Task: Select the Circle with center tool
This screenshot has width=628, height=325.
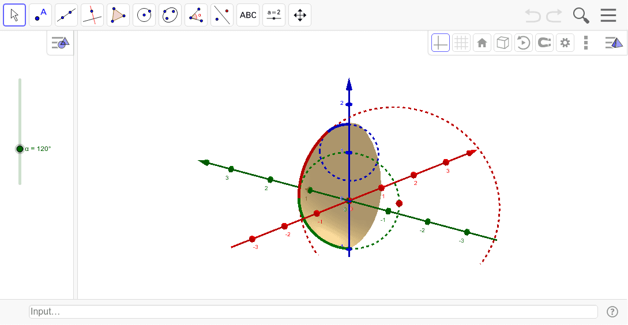Action: coord(144,15)
